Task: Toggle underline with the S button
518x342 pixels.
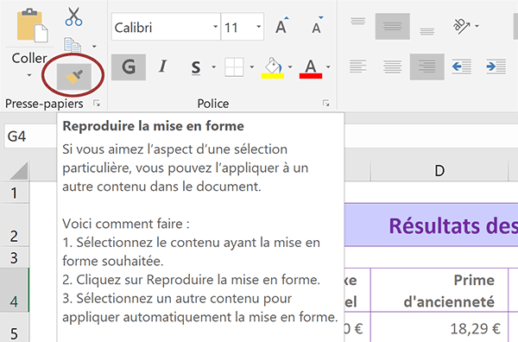Action: (196, 67)
